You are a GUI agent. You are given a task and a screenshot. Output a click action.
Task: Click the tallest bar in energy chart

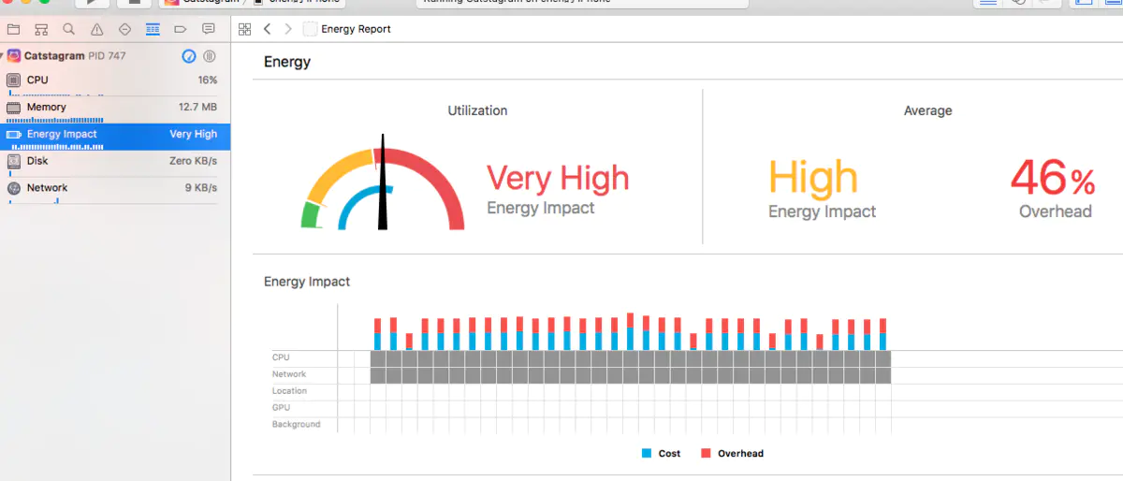[631, 331]
